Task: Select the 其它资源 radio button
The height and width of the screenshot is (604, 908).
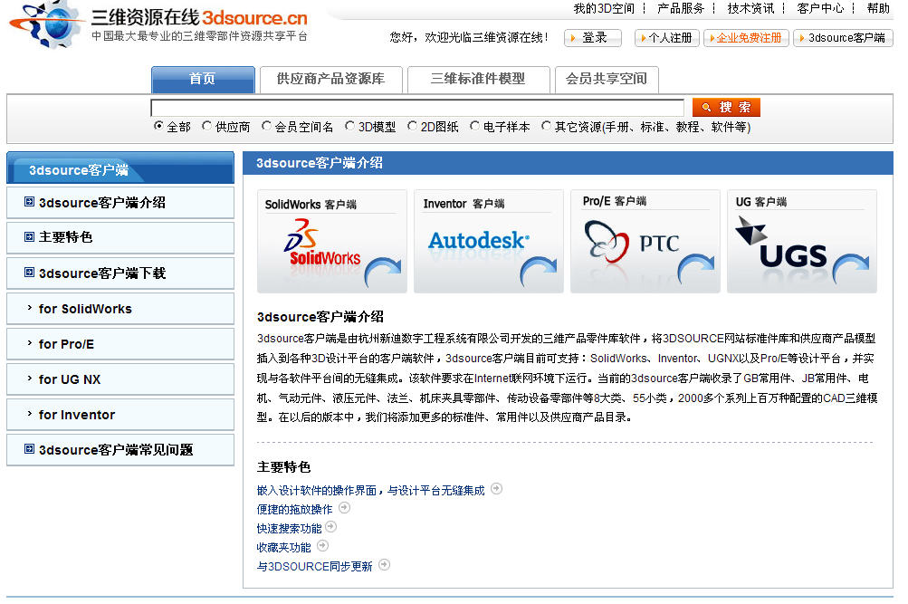Action: tap(546, 126)
